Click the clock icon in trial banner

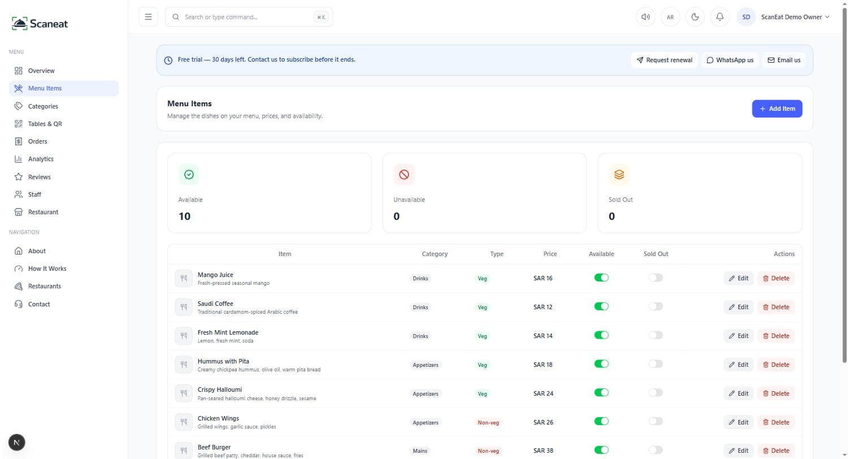click(168, 60)
